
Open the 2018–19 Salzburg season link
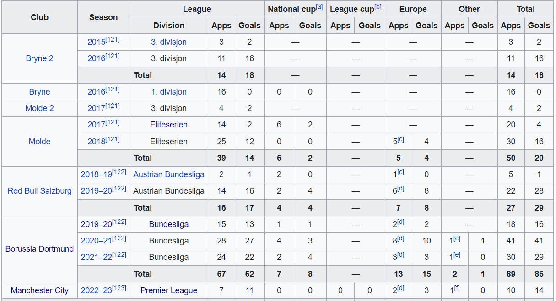96,174
